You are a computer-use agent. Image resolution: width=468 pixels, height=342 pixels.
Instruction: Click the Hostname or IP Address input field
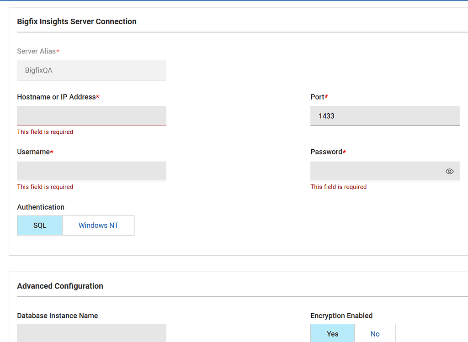point(91,116)
